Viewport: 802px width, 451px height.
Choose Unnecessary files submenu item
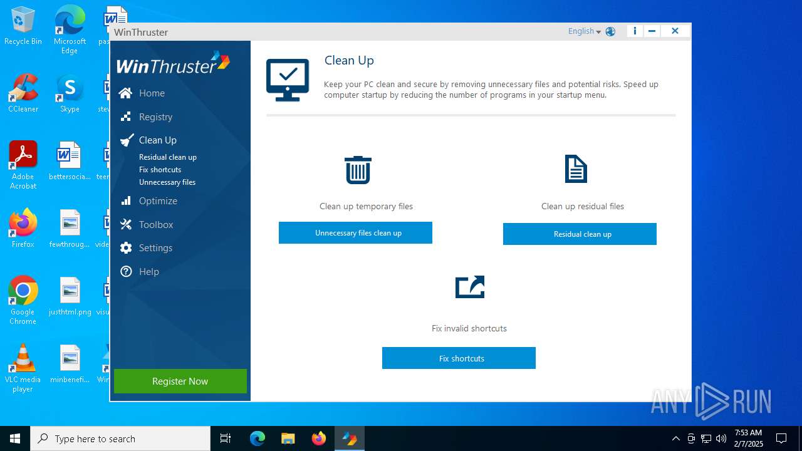coord(167,182)
